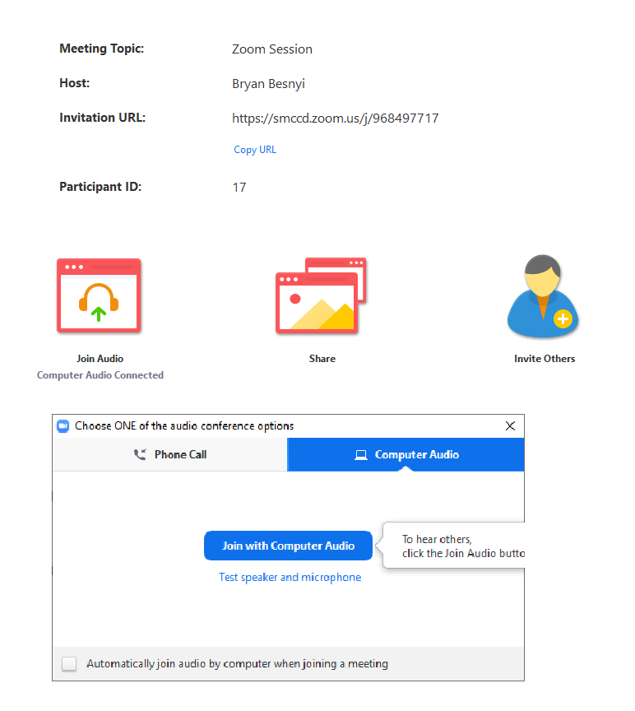Screen dimensions: 635x711
Task: Click the phone handset icon on the Phone Call tab
Action: (x=140, y=454)
